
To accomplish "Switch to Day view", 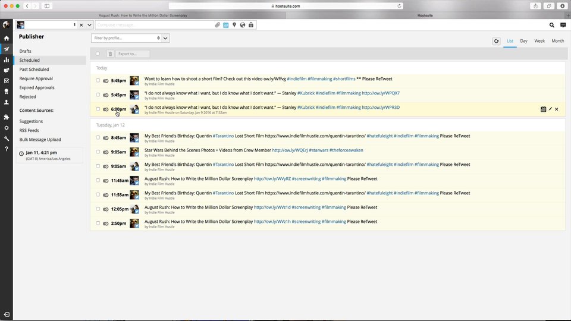I will coord(523,41).
